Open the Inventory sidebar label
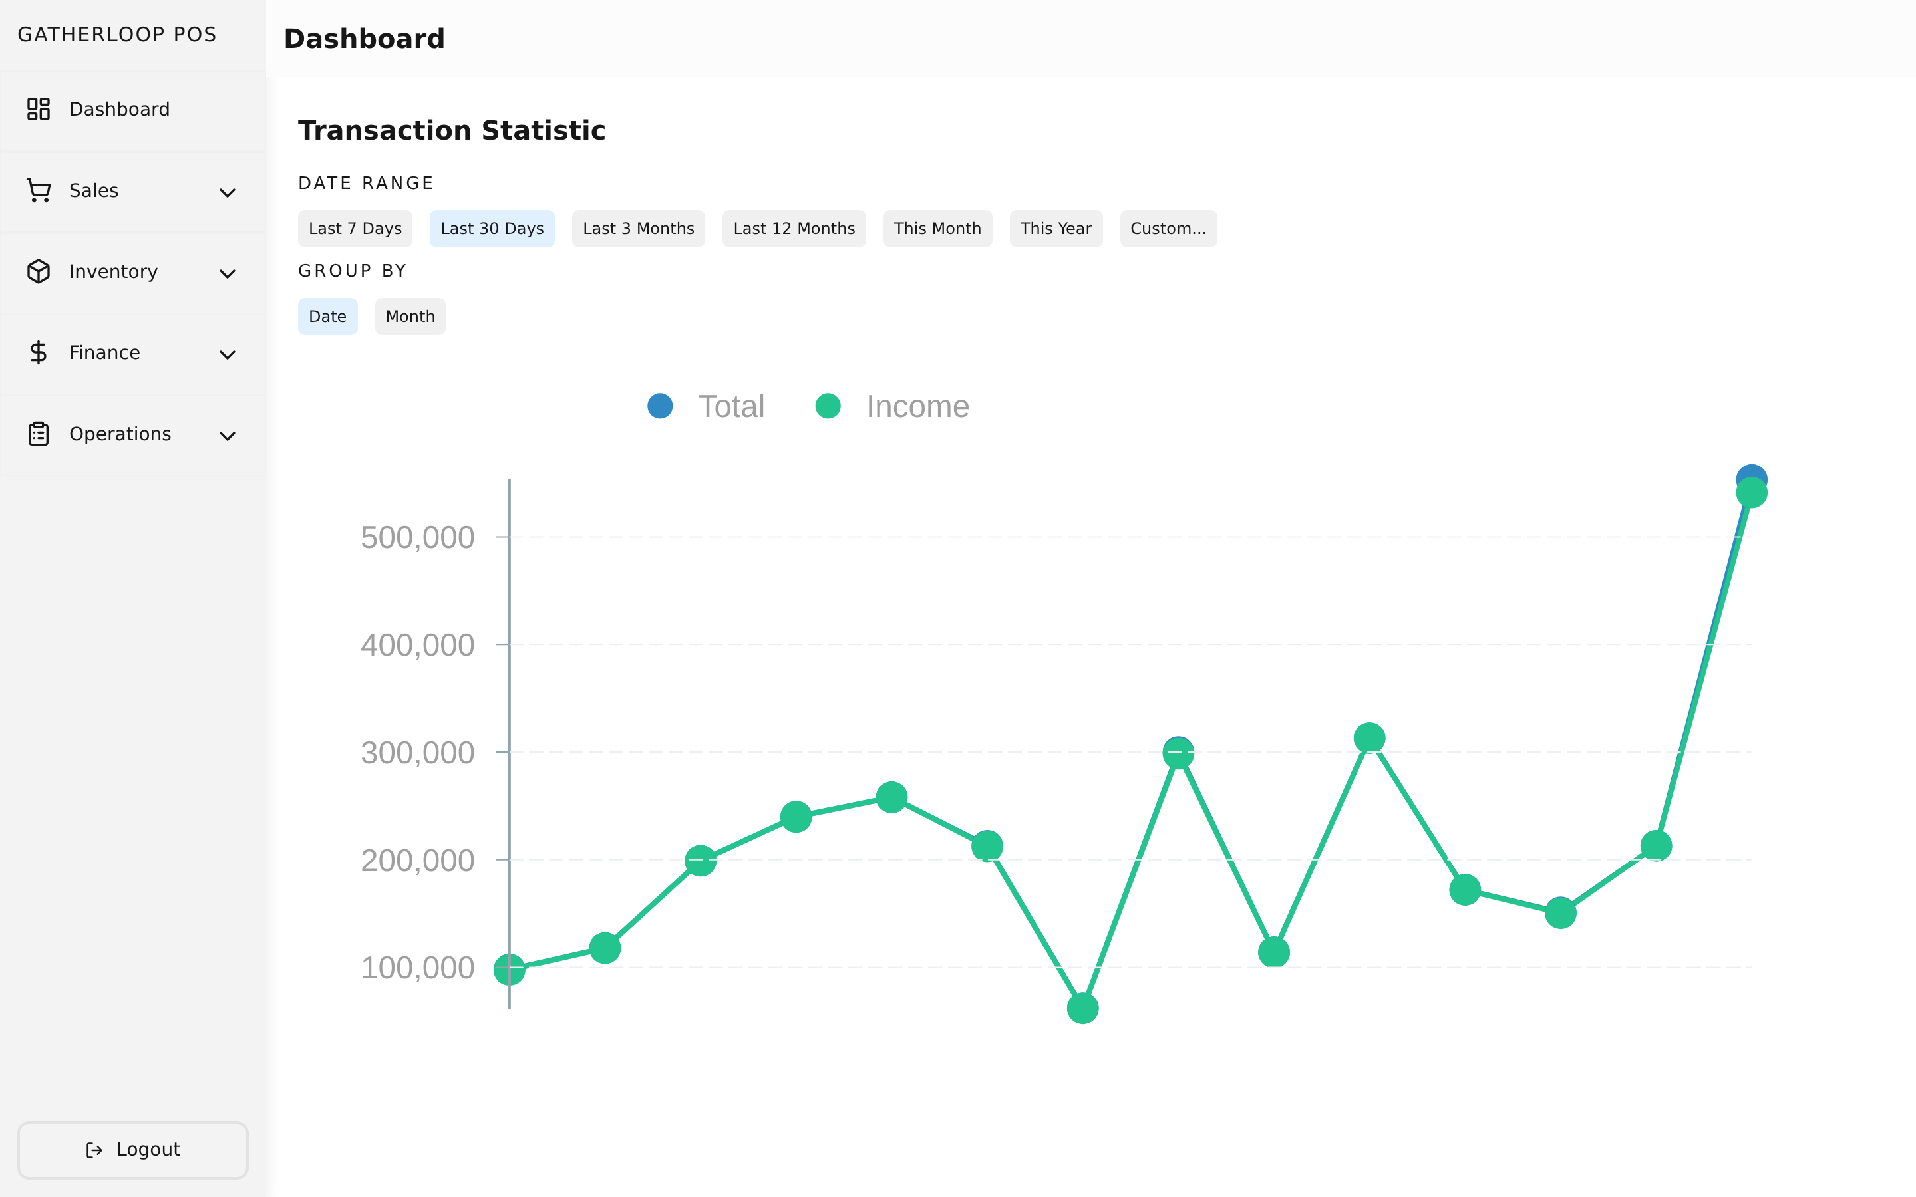This screenshot has height=1197, width=1916. tap(113, 271)
